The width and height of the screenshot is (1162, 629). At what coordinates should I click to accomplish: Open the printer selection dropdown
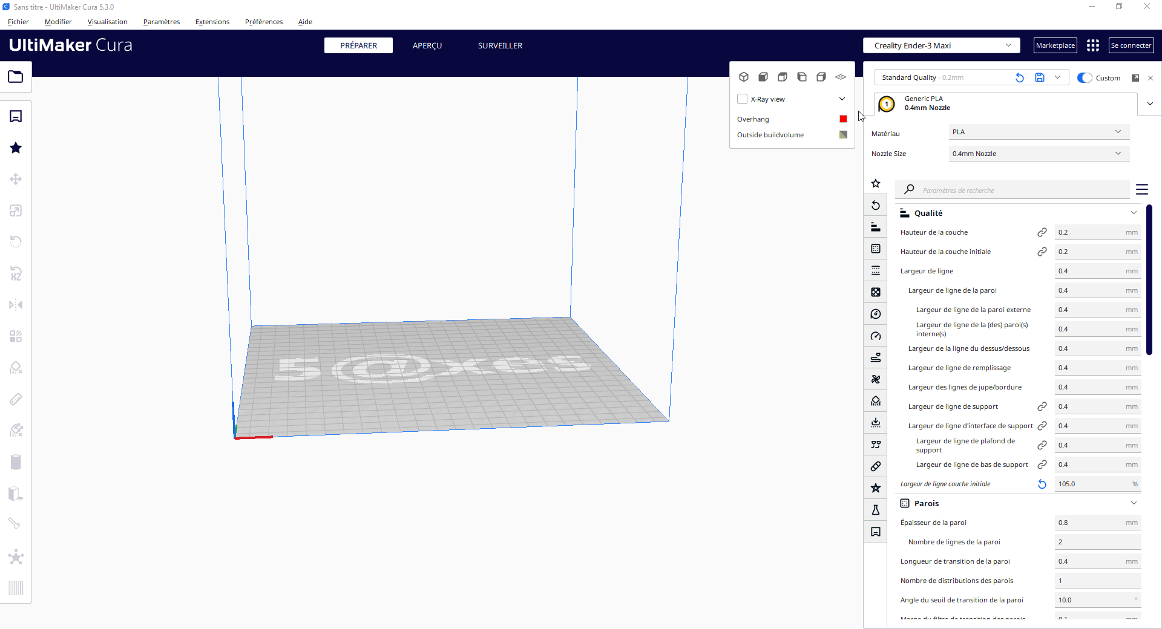941,45
